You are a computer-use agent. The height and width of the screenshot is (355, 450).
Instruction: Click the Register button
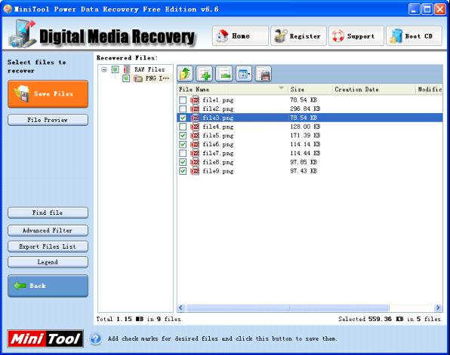[298, 36]
